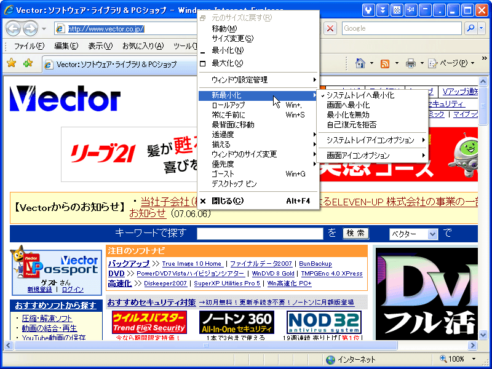Viewport: 492px width, 369px height.
Task: Open the ベクター combo box in search bar
Action: tap(413, 234)
